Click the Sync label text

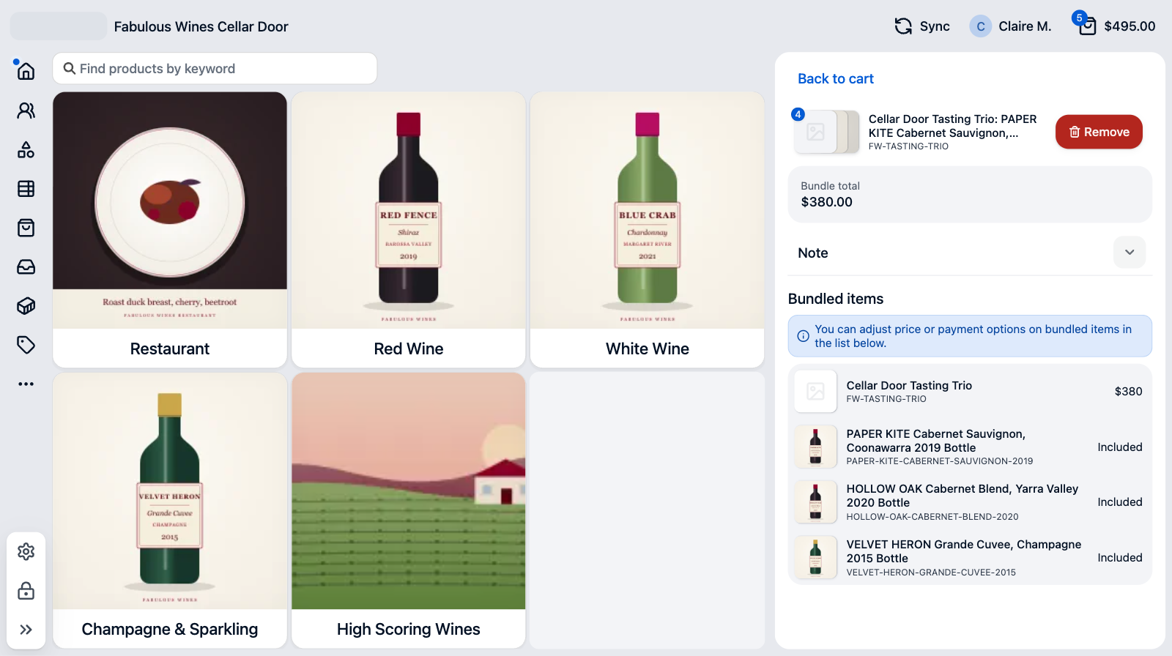(935, 26)
